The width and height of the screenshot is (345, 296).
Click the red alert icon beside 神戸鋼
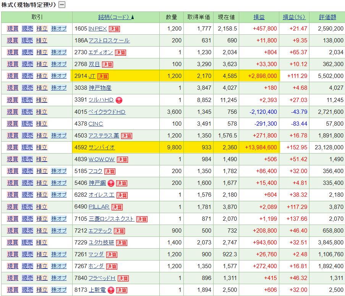click(x=111, y=183)
